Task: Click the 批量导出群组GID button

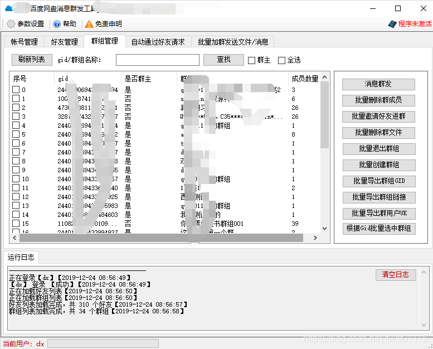Action: click(379, 181)
